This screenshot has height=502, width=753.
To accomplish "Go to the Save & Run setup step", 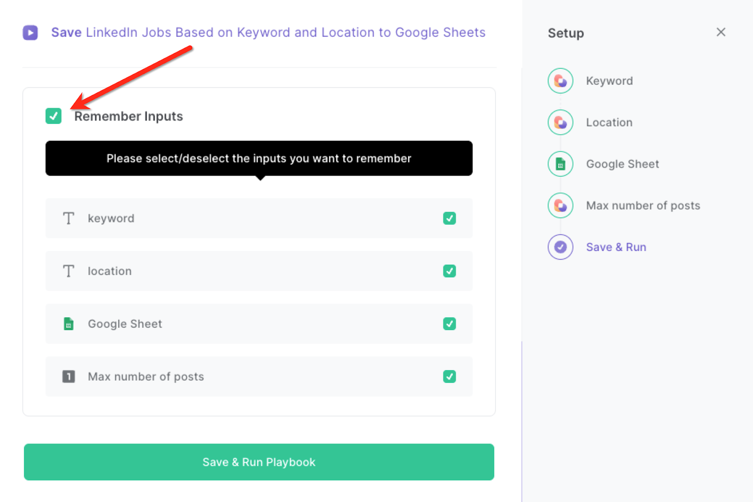I will [x=616, y=247].
